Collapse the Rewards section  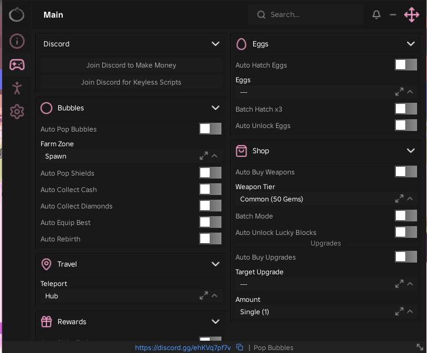[216, 322]
